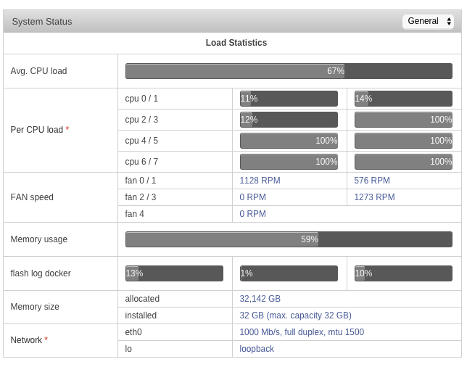467x367 pixels.
Task: Click cpu 2 load bar showing 12%
Action: click(289, 120)
